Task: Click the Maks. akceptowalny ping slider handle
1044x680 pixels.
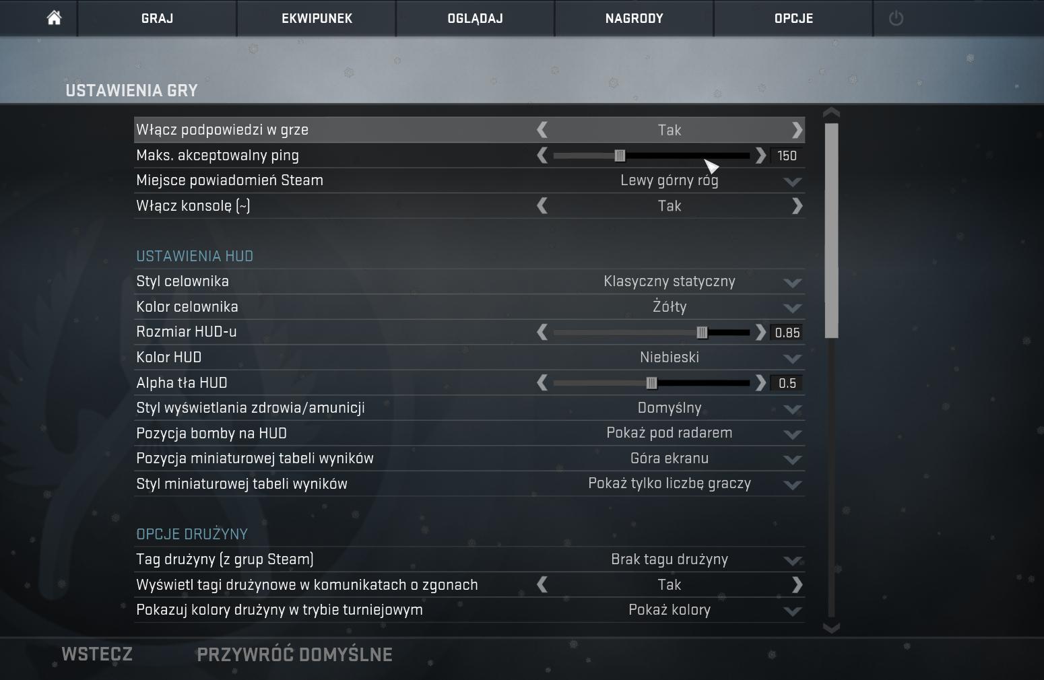Action: click(620, 156)
